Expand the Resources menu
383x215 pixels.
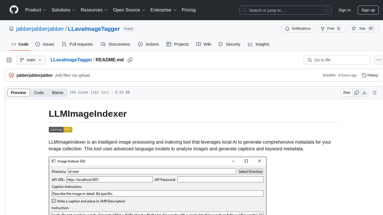point(94,10)
